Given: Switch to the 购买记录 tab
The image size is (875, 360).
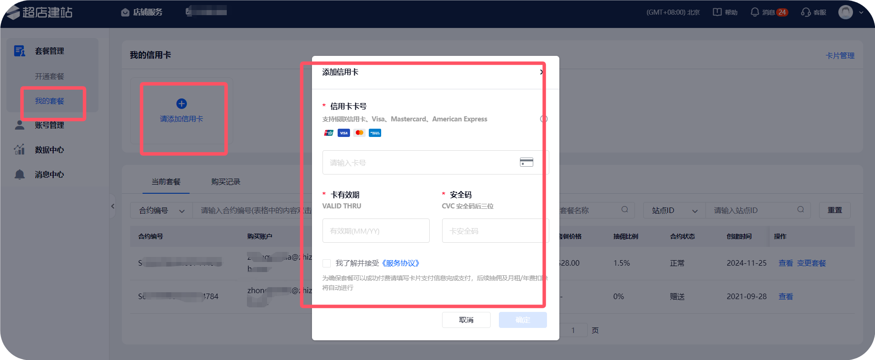Looking at the screenshot, I should 226,182.
